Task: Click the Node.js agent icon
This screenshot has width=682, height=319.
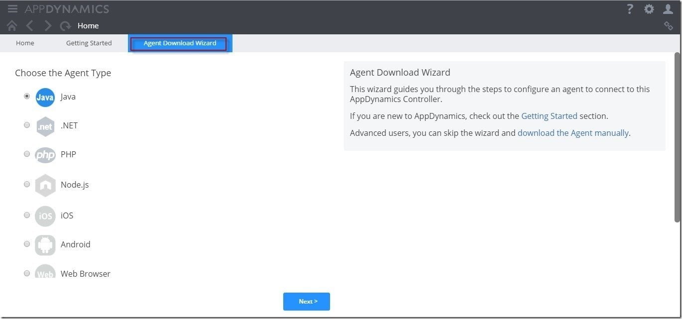Action: coord(45,185)
